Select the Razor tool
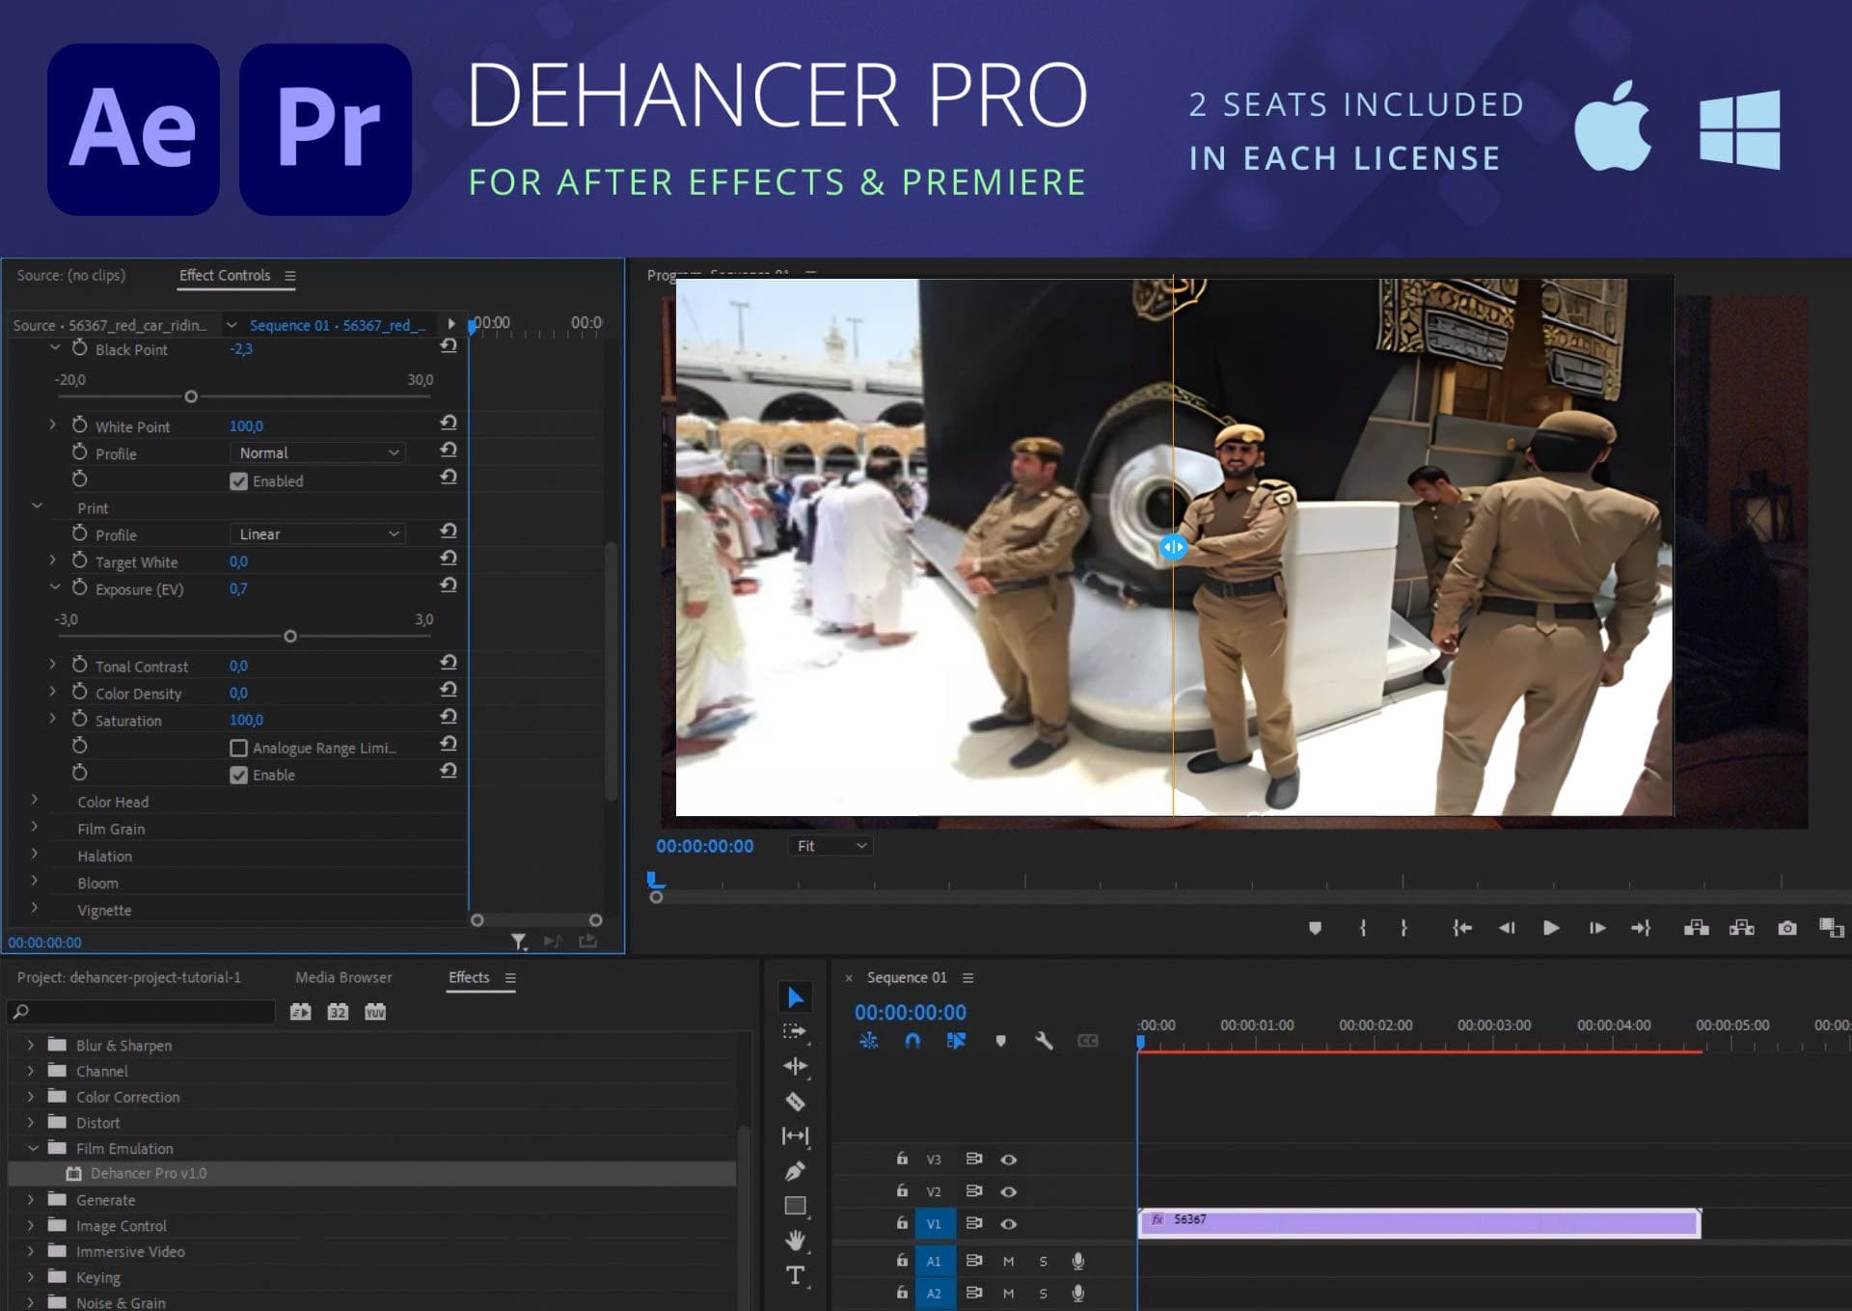The height and width of the screenshot is (1311, 1852). tap(795, 1102)
